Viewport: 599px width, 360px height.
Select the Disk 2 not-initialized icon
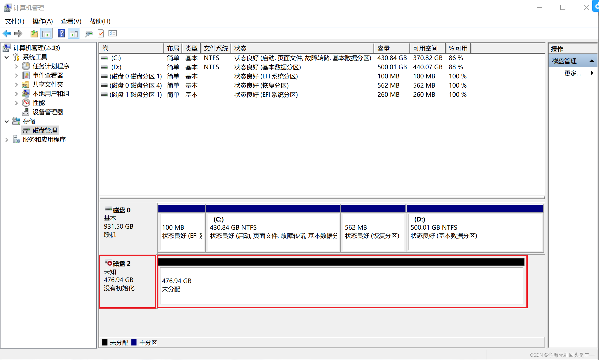(x=109, y=263)
